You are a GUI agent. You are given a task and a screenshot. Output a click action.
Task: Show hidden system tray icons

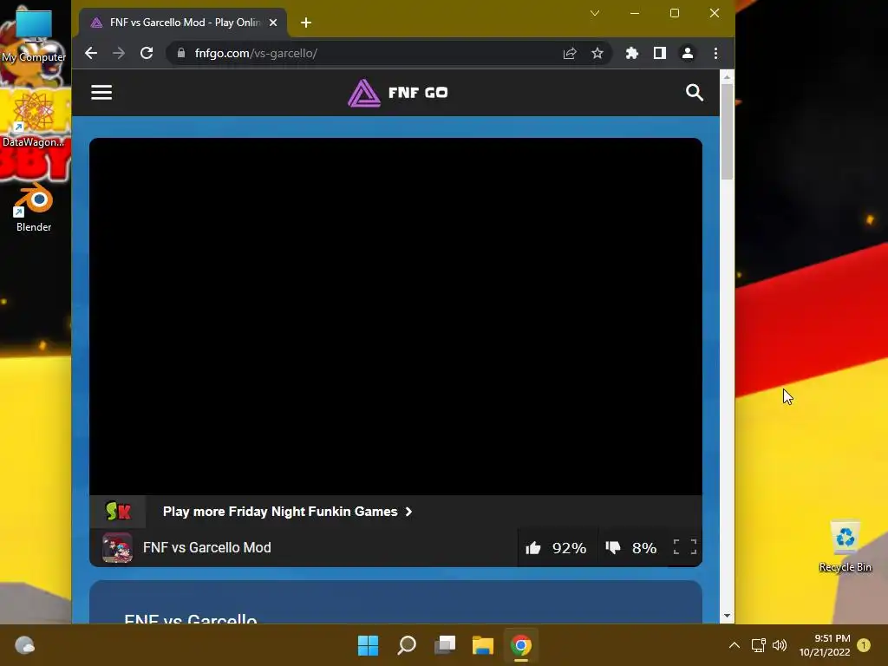[x=734, y=645]
